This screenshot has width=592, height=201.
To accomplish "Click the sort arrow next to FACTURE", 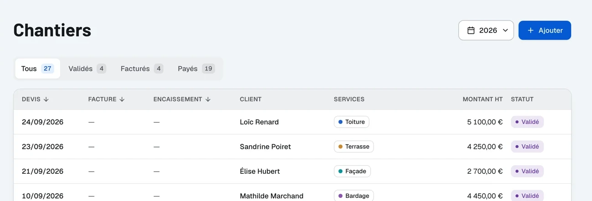I will point(122,99).
